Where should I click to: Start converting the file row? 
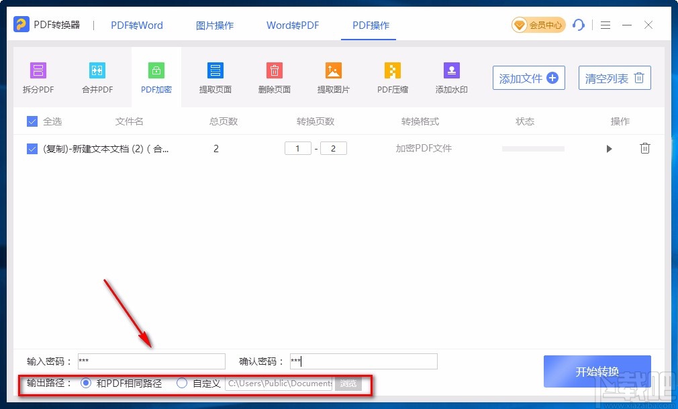(609, 149)
